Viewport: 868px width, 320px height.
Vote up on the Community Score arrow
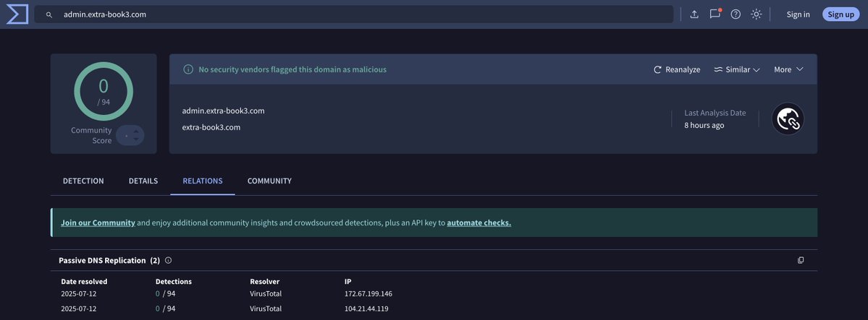(x=136, y=131)
